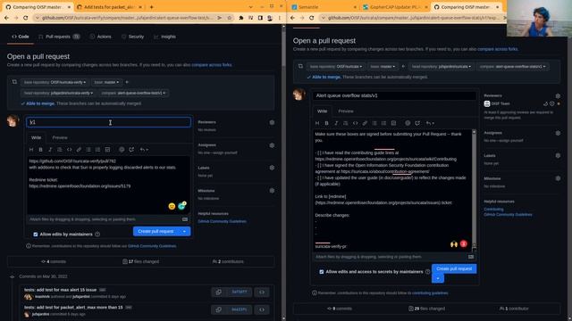Open Labels gear in right window sidebar
572x321 pixels.
tap(558, 155)
